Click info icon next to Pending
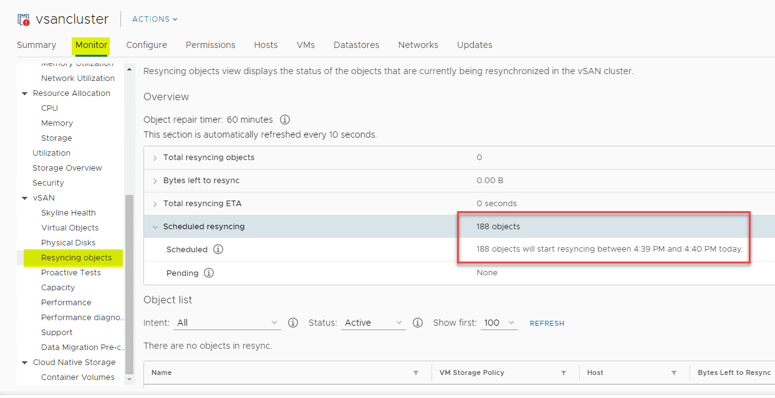 pos(209,273)
